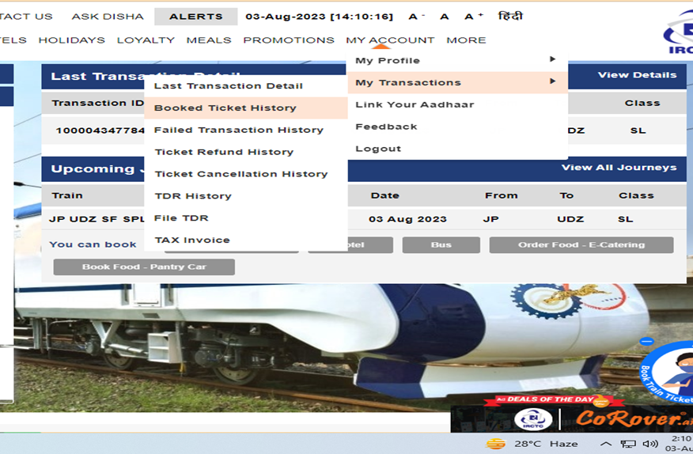
Task: Increase font size with A+ button
Action: tap(473, 17)
